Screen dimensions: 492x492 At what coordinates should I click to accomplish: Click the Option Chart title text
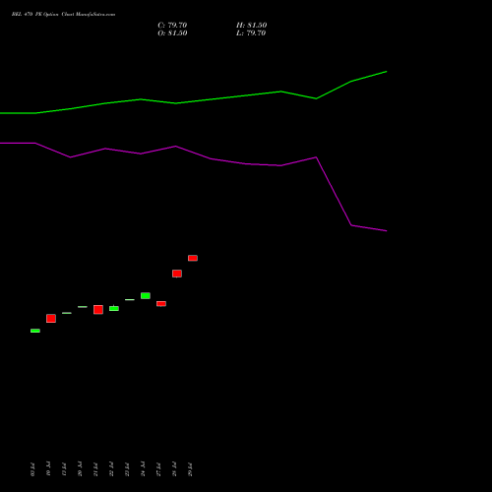63,15
